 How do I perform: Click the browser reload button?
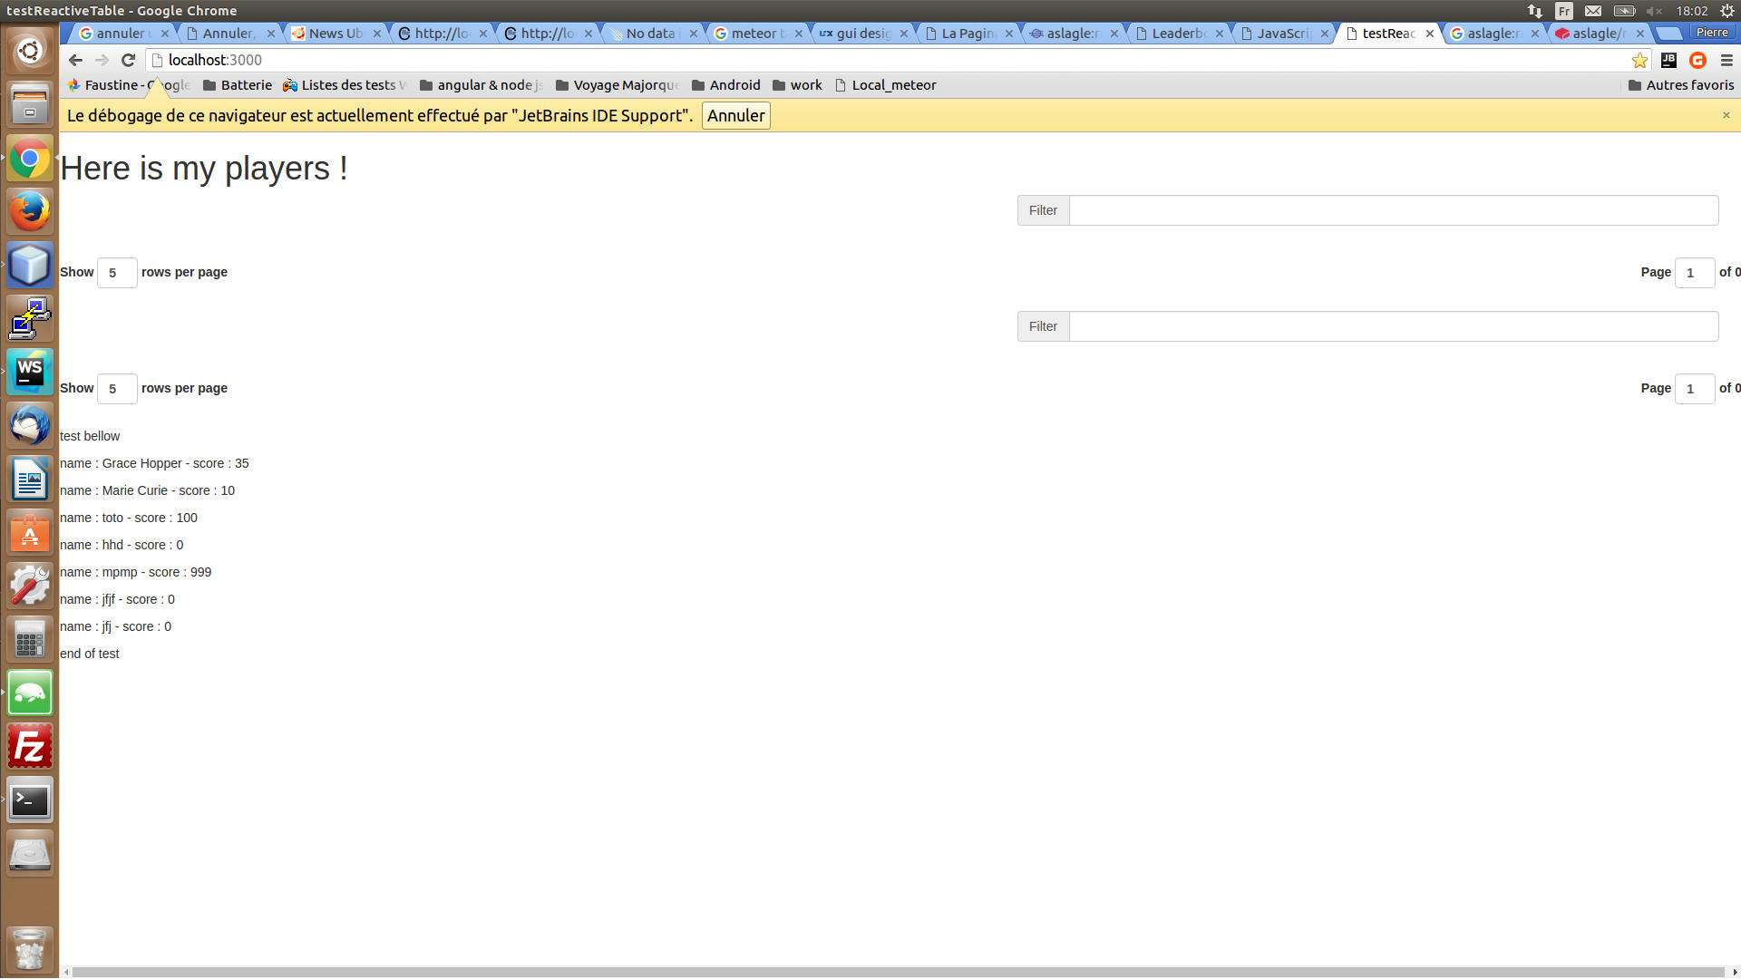128,60
